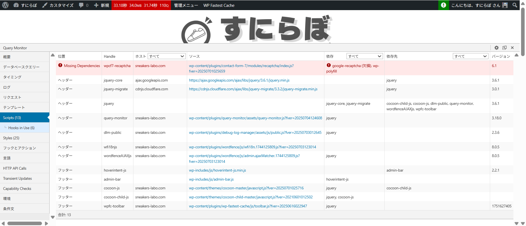Select the Scripts (13) panel
Viewport: 526px width, 226px height.
pyautogui.click(x=25, y=118)
